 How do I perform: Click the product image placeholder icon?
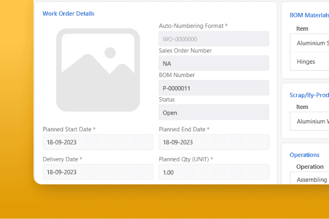[x=98, y=70]
